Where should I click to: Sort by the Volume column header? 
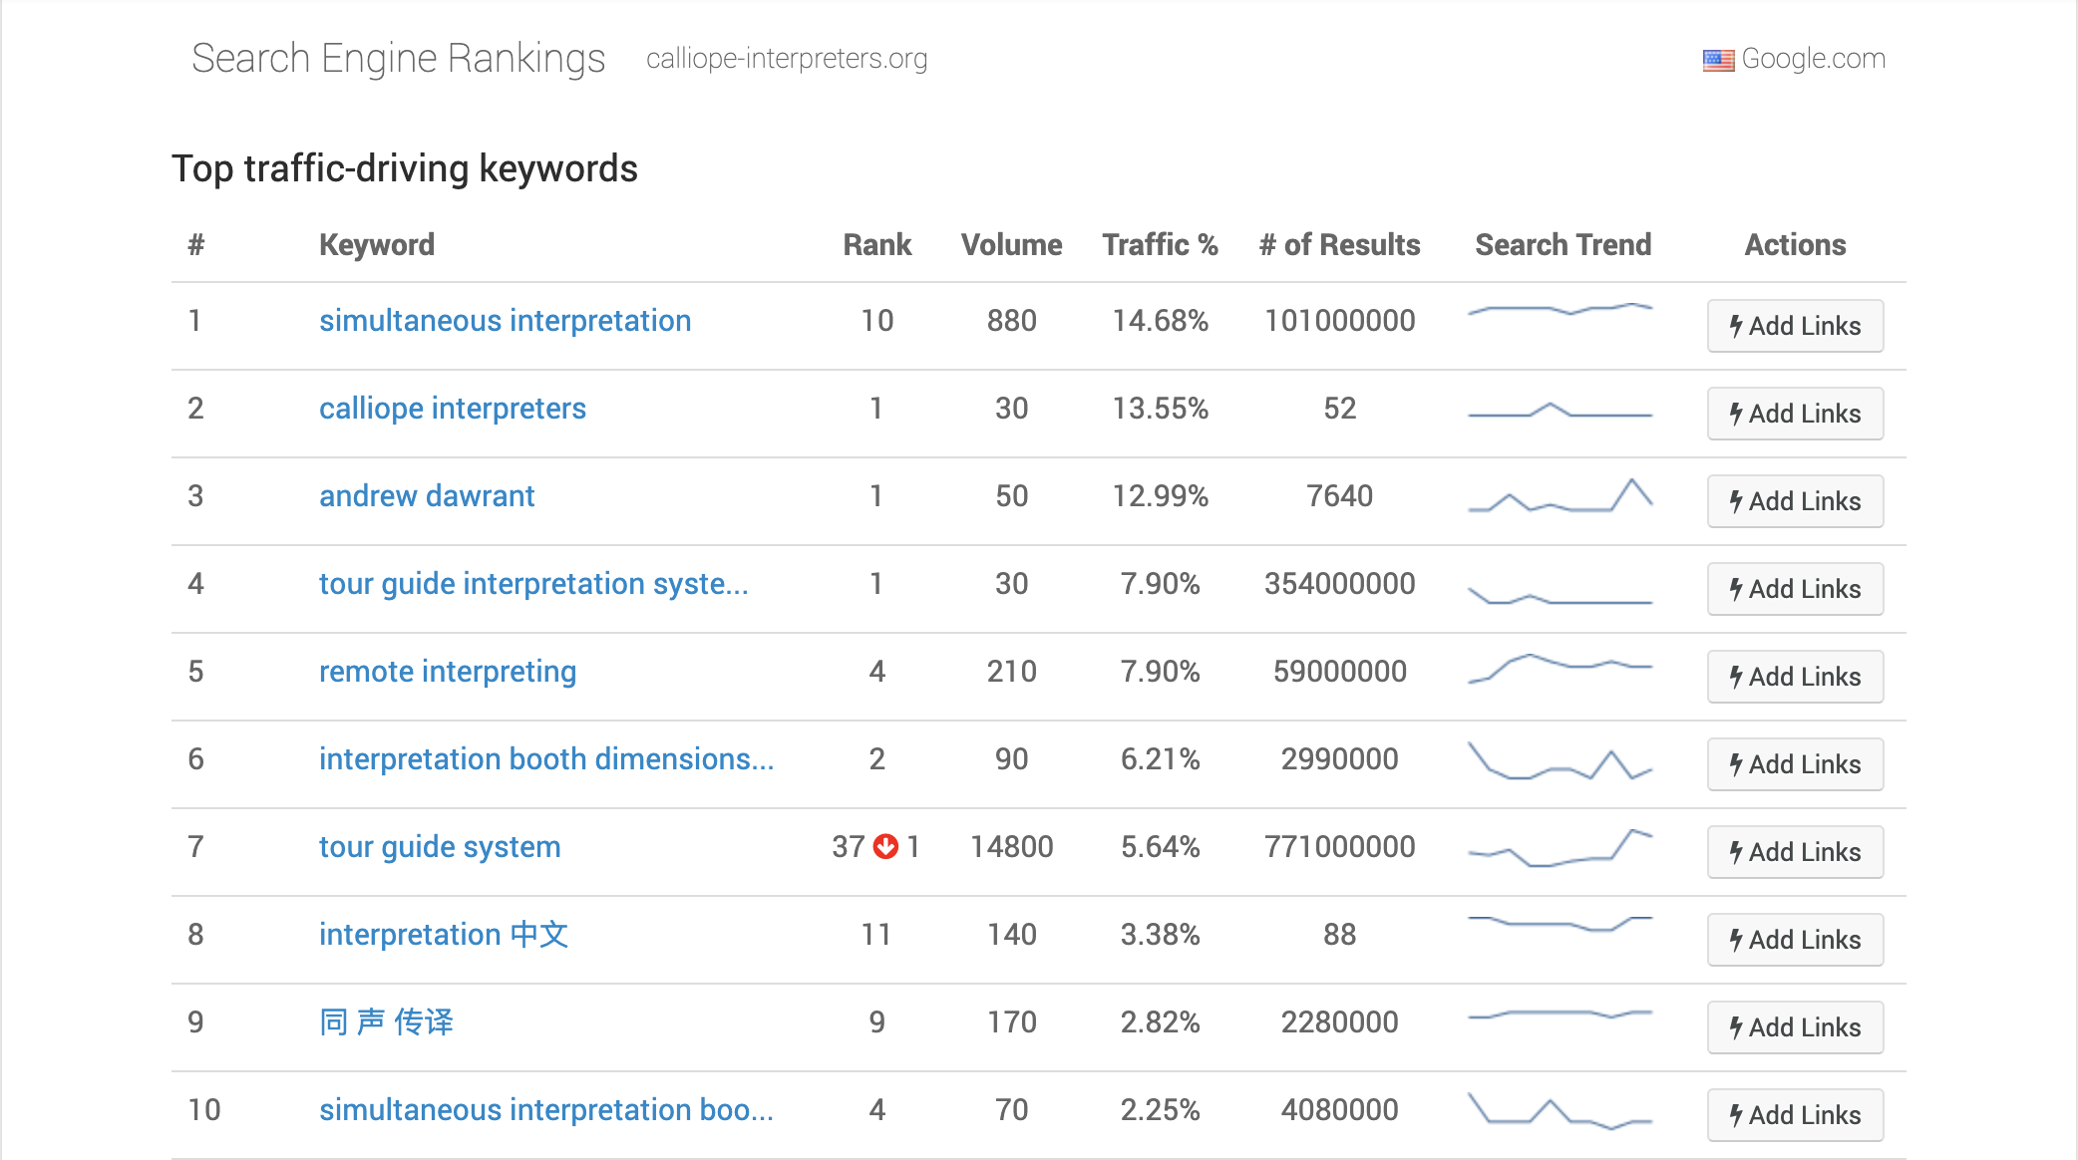1011,245
